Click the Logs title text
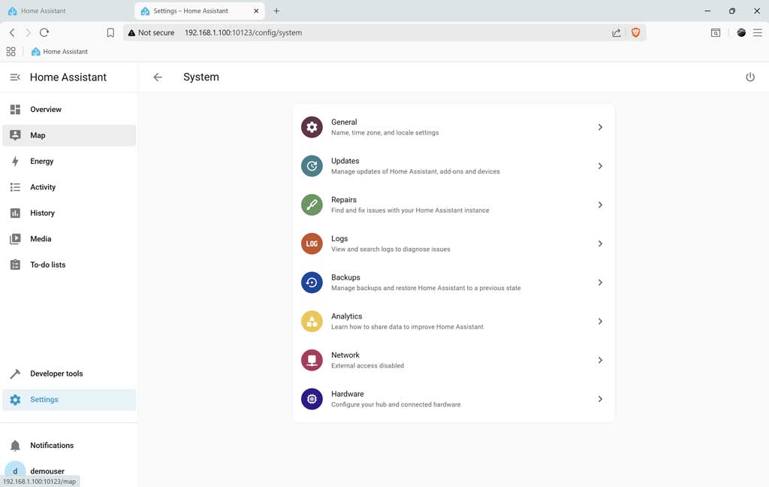This screenshot has height=487, width=769. click(339, 238)
